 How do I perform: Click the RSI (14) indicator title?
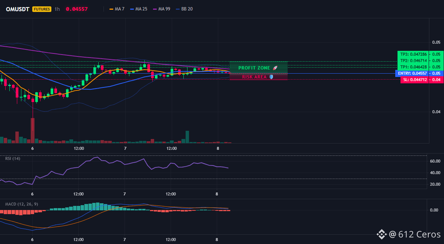coord(13,158)
